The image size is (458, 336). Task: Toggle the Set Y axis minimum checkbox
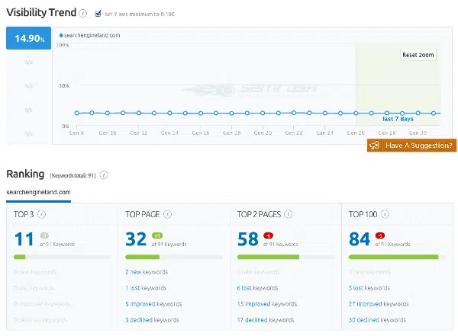[x=98, y=14]
